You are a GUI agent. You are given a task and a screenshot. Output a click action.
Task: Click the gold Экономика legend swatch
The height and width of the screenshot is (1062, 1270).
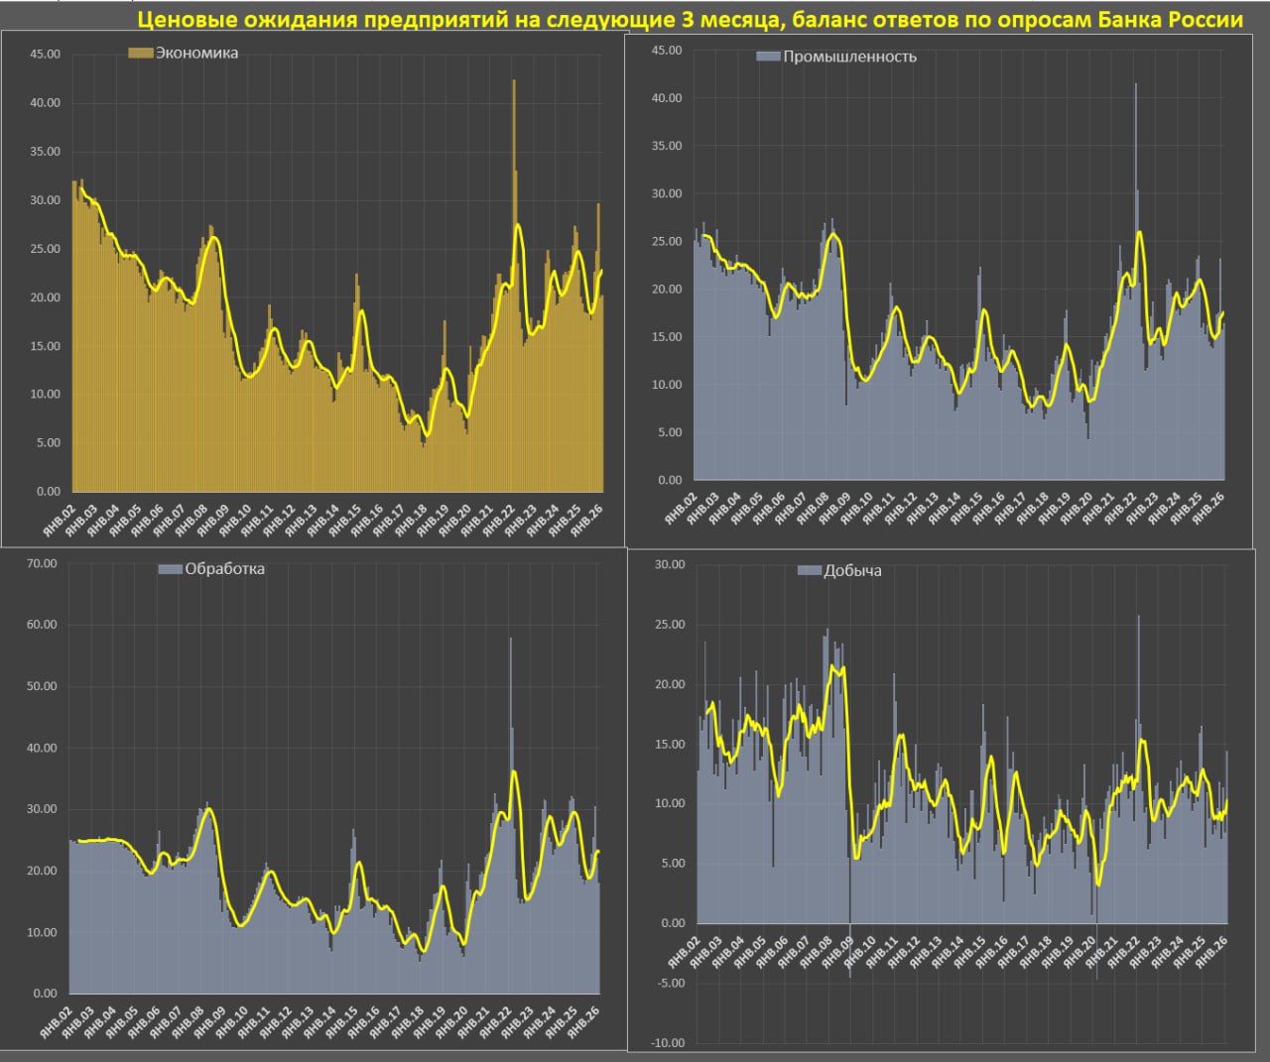point(141,54)
